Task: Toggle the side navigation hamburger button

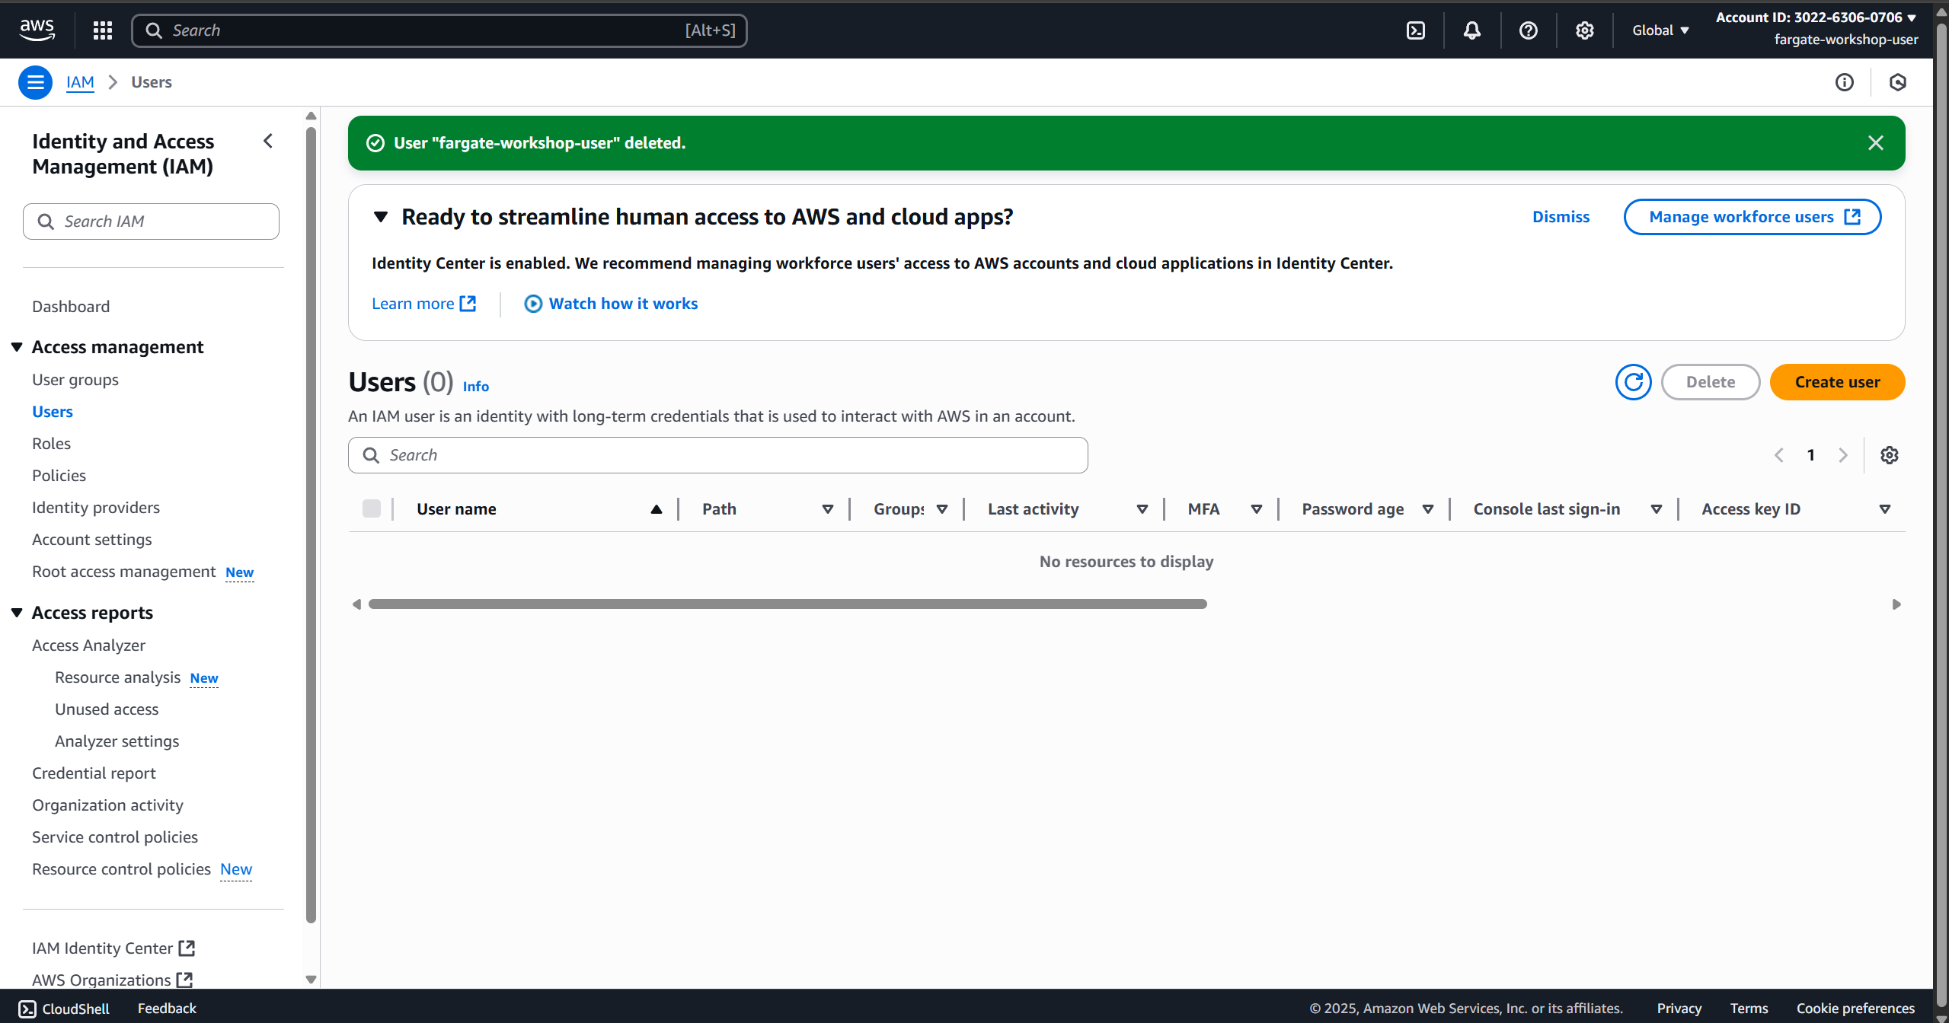Action: (x=35, y=82)
